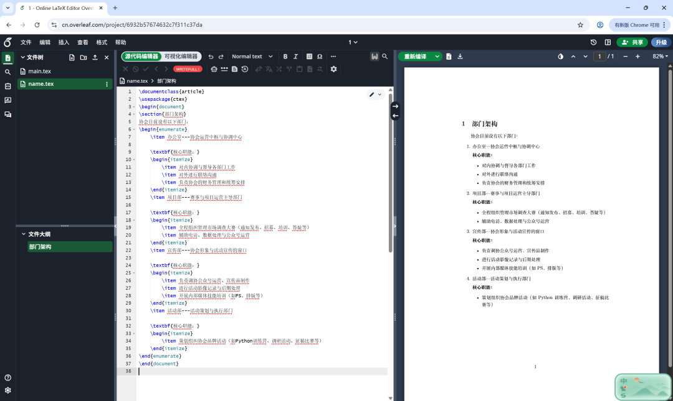Switch to 可视化编辑器 visual editor mode
Screen dimensions: 673x401
pos(181,57)
